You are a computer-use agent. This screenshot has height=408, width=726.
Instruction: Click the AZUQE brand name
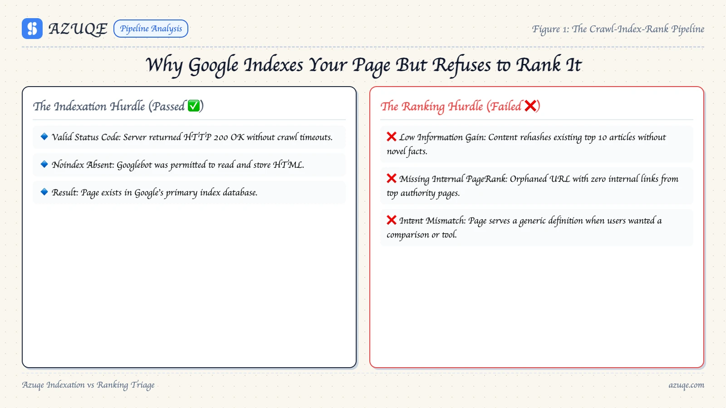(78, 29)
